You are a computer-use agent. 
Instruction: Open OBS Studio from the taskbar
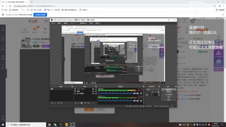[x=72, y=125]
